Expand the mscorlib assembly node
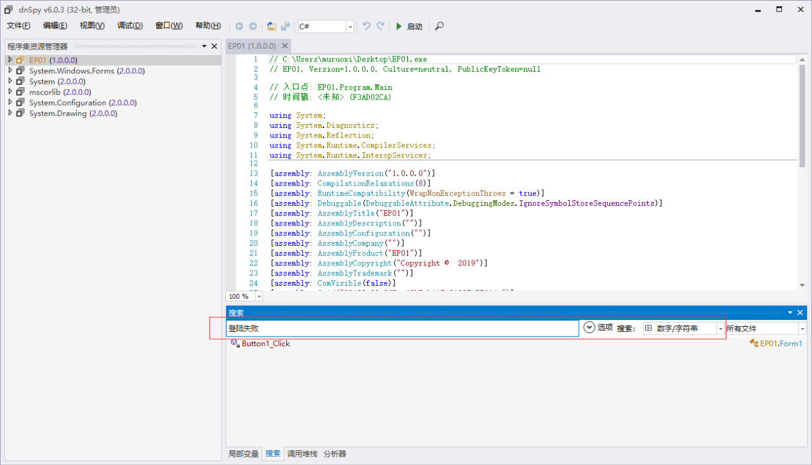Image resolution: width=812 pixels, height=465 pixels. pyautogui.click(x=10, y=91)
